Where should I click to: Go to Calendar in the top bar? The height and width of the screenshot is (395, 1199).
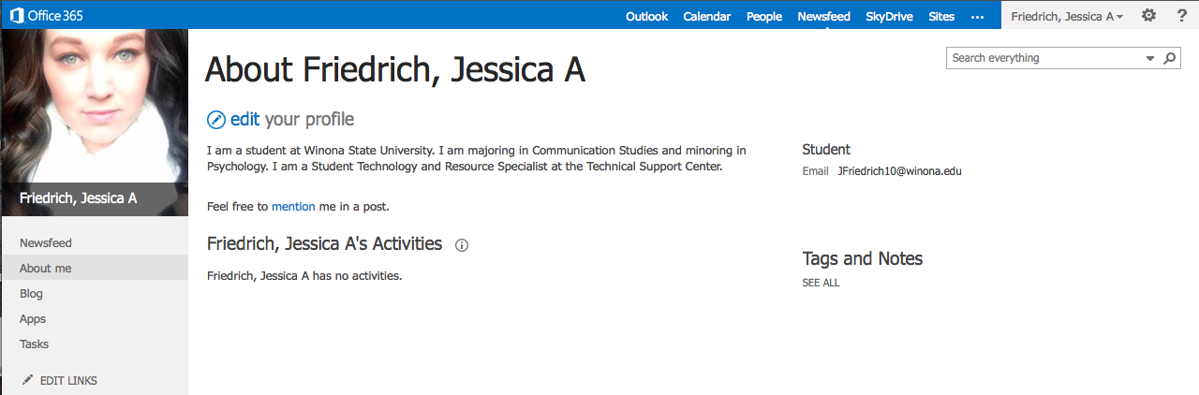coord(707,17)
